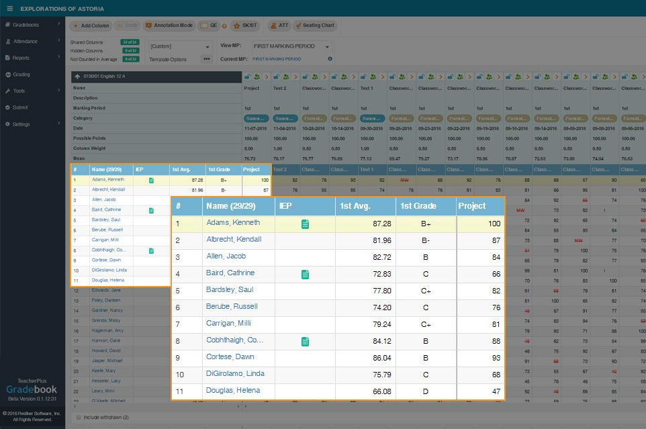Screen dimensions: 646x429
Task: Toggle lock on Classwork column dated 10-14-2016
Action: 334,77
